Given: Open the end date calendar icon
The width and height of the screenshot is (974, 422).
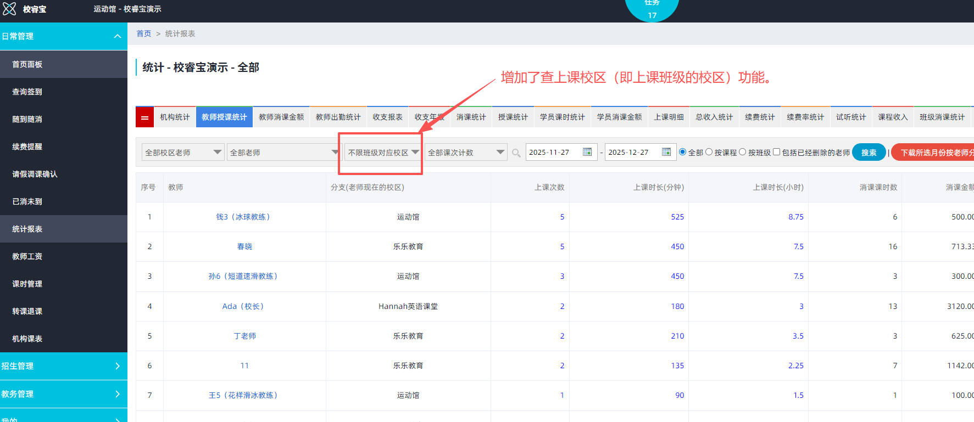Looking at the screenshot, I should click(666, 152).
